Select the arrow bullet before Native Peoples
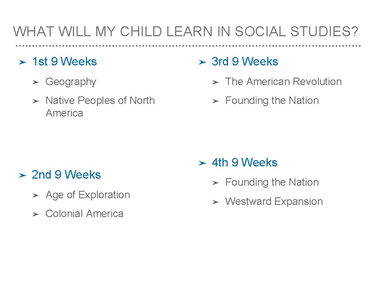 pyautogui.click(x=36, y=101)
